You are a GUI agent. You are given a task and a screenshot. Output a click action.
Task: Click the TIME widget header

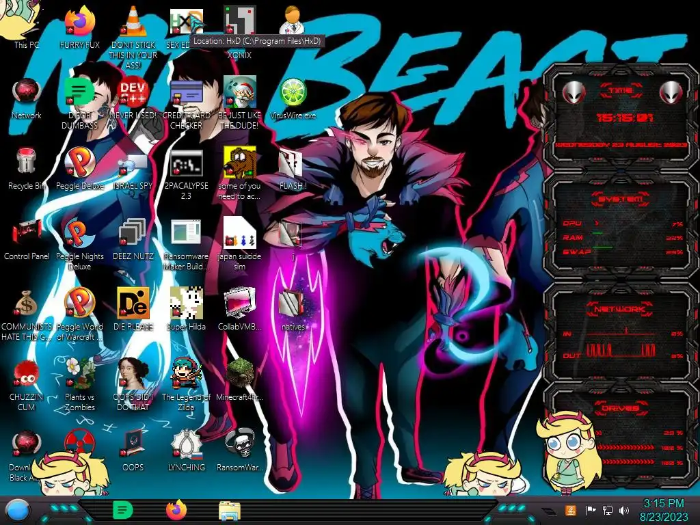(621, 91)
